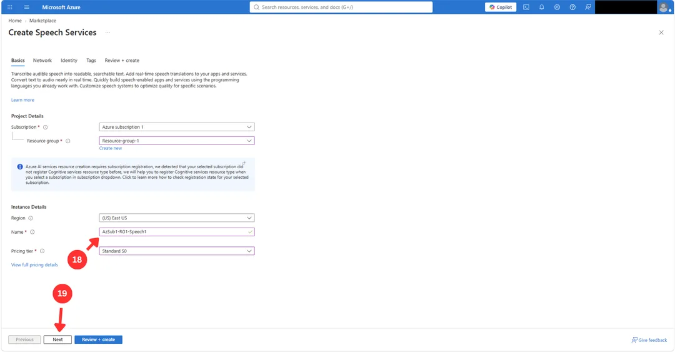Image resolution: width=675 pixels, height=352 pixels.
Task: Open the help question mark icon
Action: (x=572, y=7)
